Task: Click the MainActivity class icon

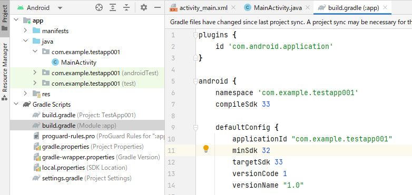Action: 55,62
